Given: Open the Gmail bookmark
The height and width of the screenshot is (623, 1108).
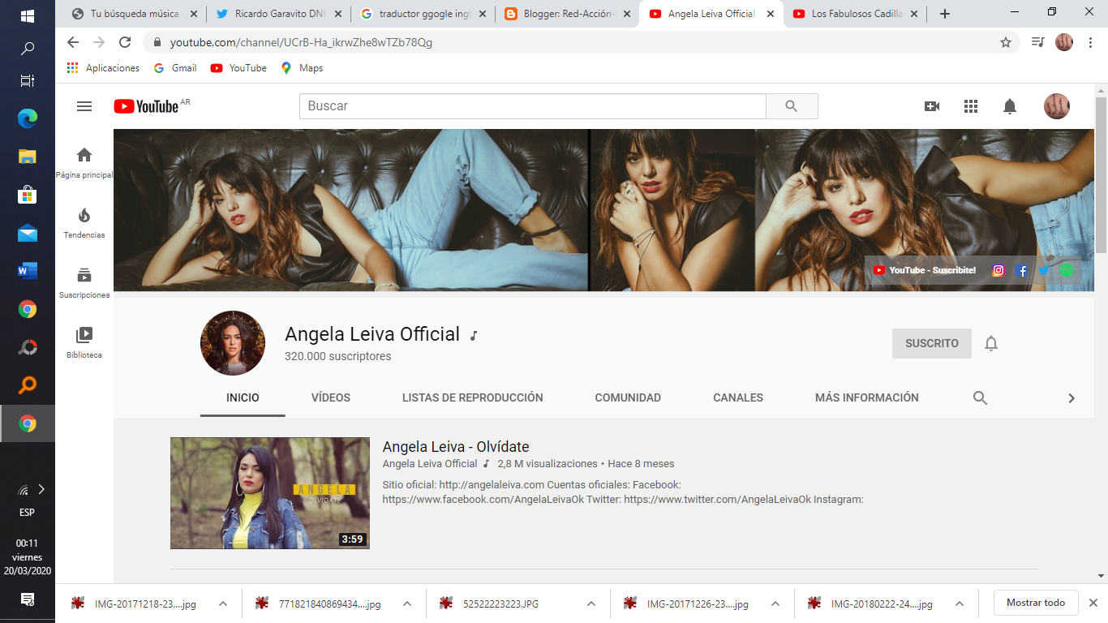Looking at the screenshot, I should (x=175, y=68).
